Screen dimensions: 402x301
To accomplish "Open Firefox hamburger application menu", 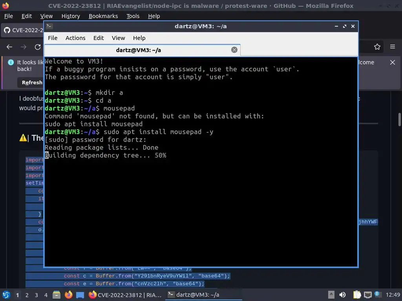I will (393, 47).
